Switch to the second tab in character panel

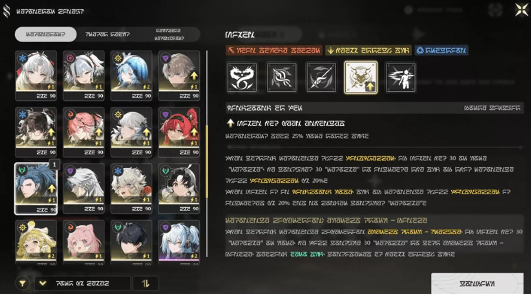click(107, 35)
